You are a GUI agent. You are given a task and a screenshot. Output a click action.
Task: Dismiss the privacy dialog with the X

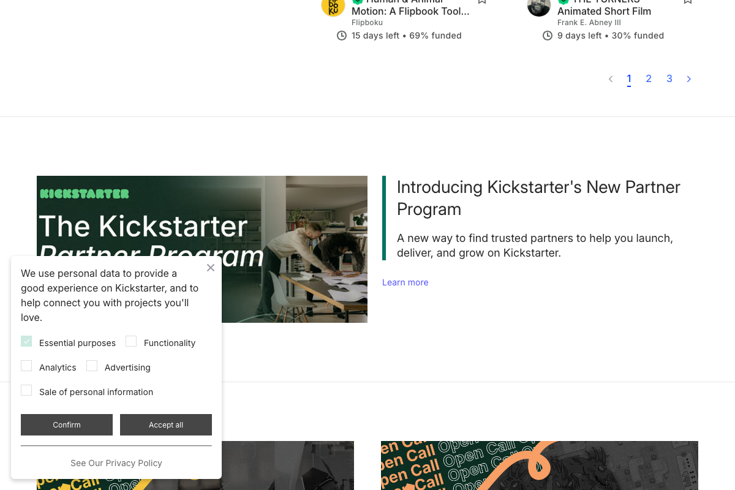pyautogui.click(x=210, y=268)
